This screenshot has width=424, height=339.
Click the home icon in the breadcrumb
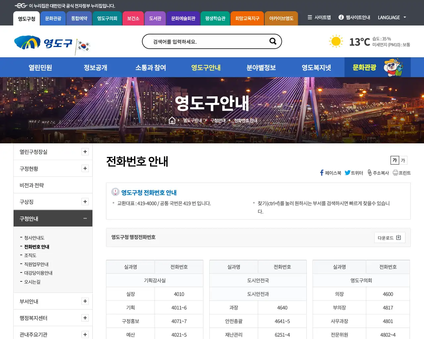(172, 120)
